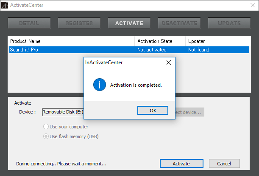The height and width of the screenshot is (176, 259).
Task: Click the Activate button at the bottom
Action: [181, 164]
